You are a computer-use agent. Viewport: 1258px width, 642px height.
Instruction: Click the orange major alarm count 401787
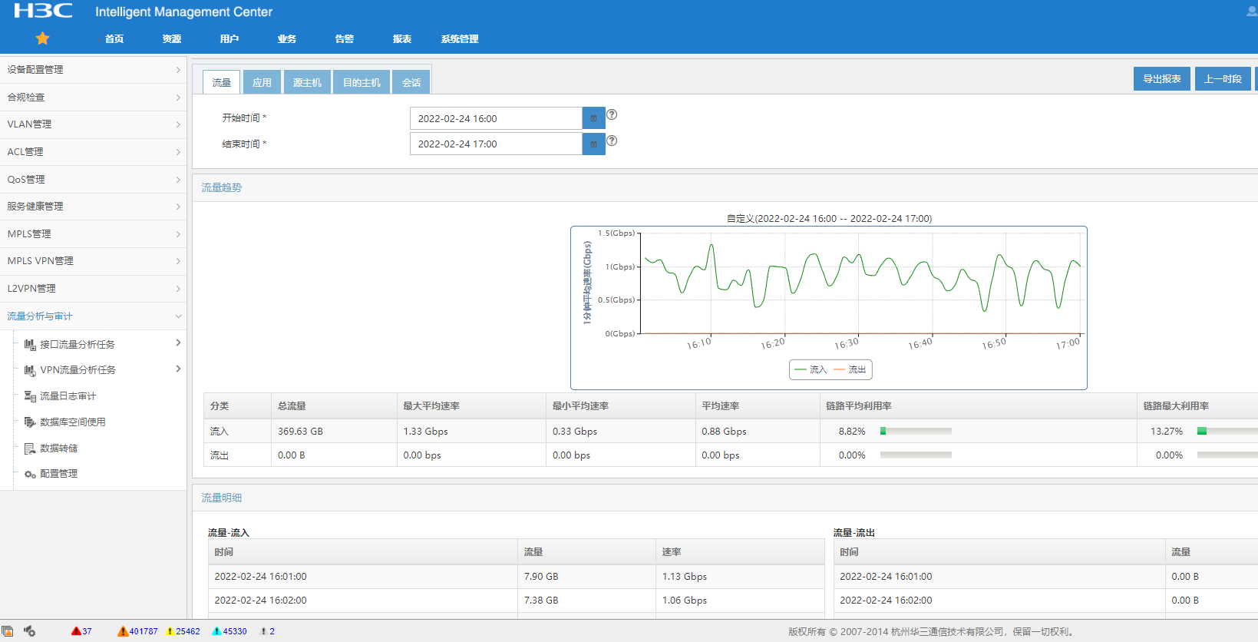click(x=143, y=631)
